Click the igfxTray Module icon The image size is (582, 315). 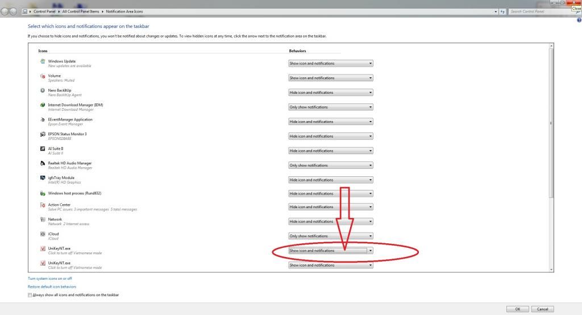43,178
